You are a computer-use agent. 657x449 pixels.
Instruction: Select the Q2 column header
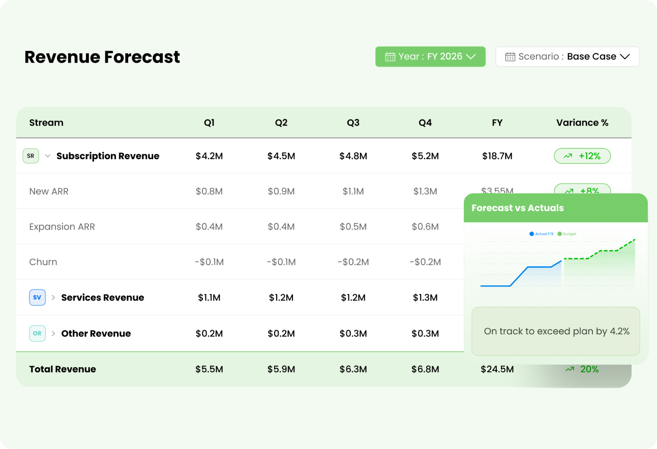pos(281,122)
